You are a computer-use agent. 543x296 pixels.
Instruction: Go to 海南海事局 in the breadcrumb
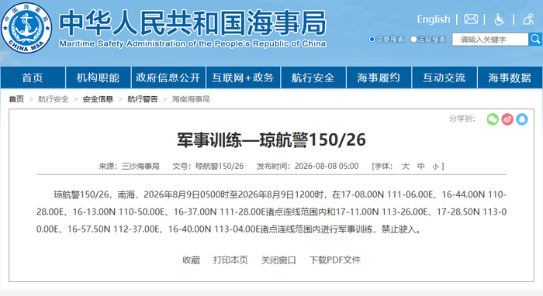[191, 99]
